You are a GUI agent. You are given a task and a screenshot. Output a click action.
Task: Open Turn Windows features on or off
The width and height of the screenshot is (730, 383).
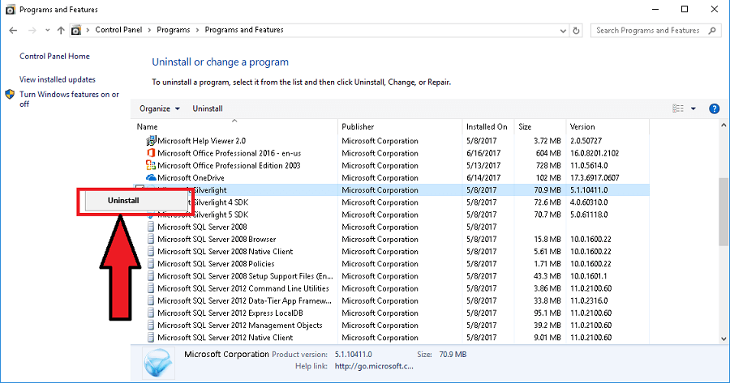(x=69, y=99)
